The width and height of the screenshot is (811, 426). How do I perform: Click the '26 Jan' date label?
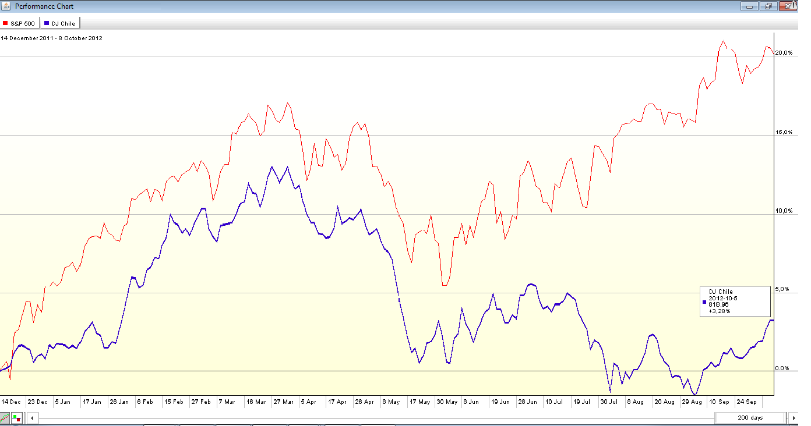coord(119,402)
